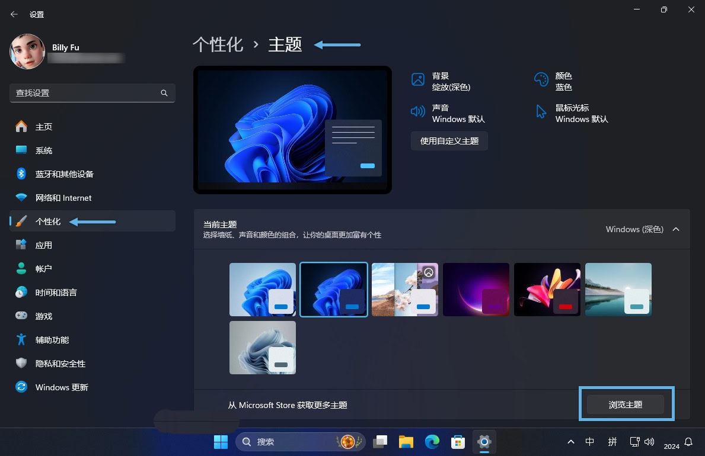Open File Explorer from the taskbar

pos(406,441)
